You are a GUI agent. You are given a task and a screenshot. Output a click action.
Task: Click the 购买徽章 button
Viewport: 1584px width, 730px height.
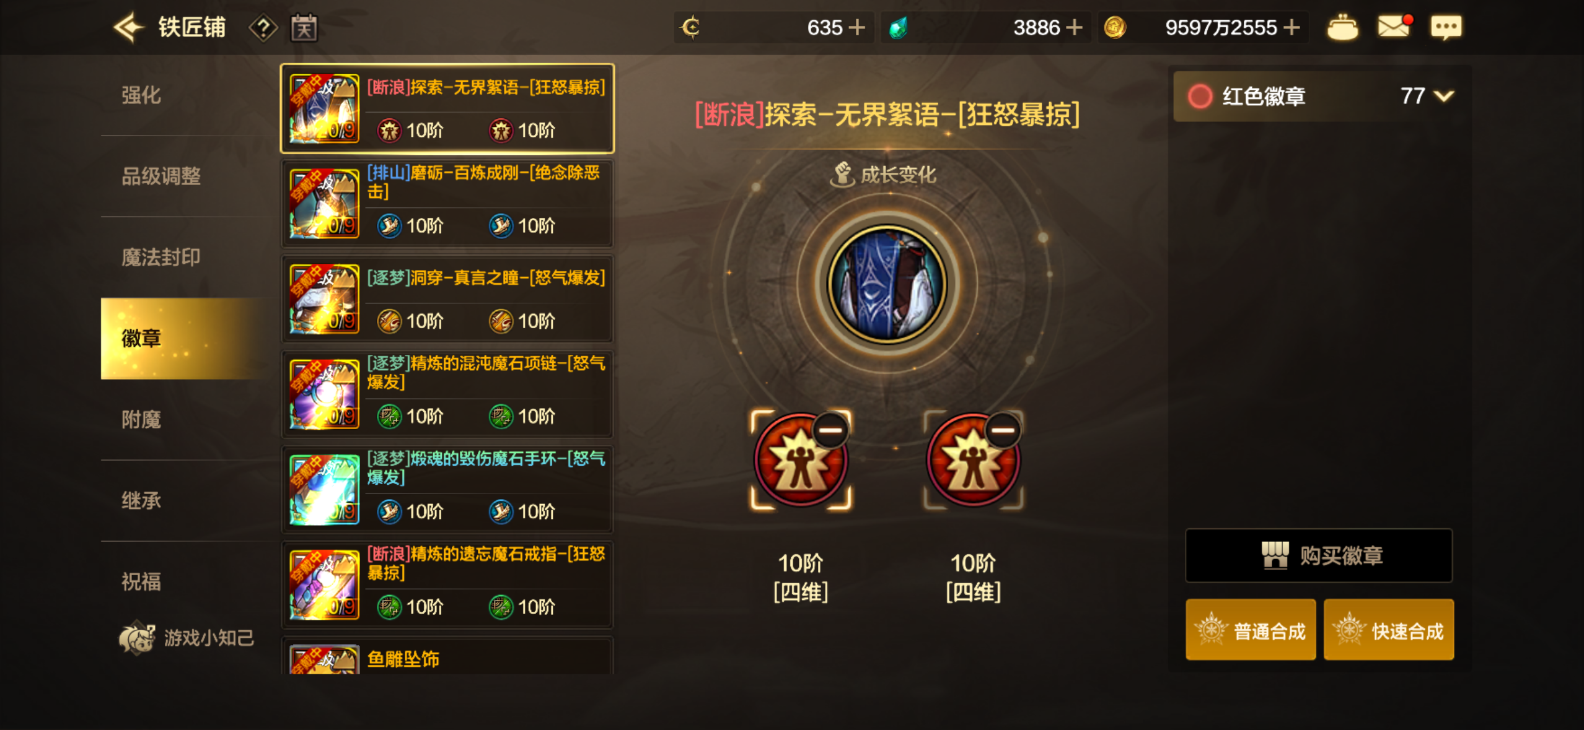pos(1319,555)
